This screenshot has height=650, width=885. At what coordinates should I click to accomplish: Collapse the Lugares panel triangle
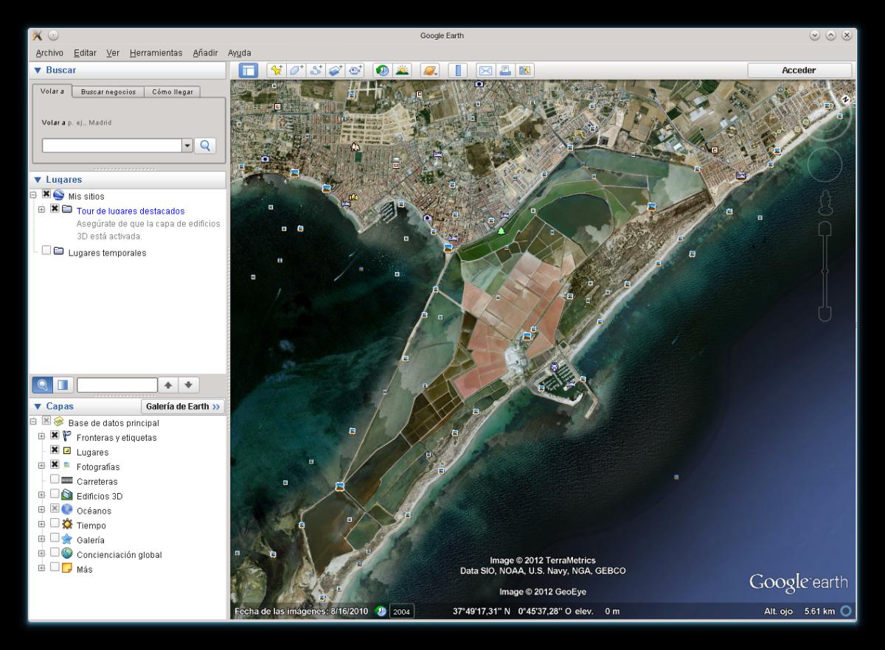pyautogui.click(x=38, y=180)
